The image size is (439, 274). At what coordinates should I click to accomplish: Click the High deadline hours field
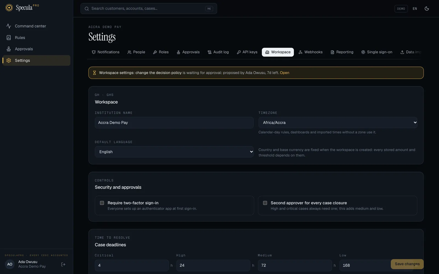point(213,266)
